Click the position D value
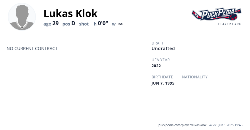250x130 pixels. click(73, 23)
